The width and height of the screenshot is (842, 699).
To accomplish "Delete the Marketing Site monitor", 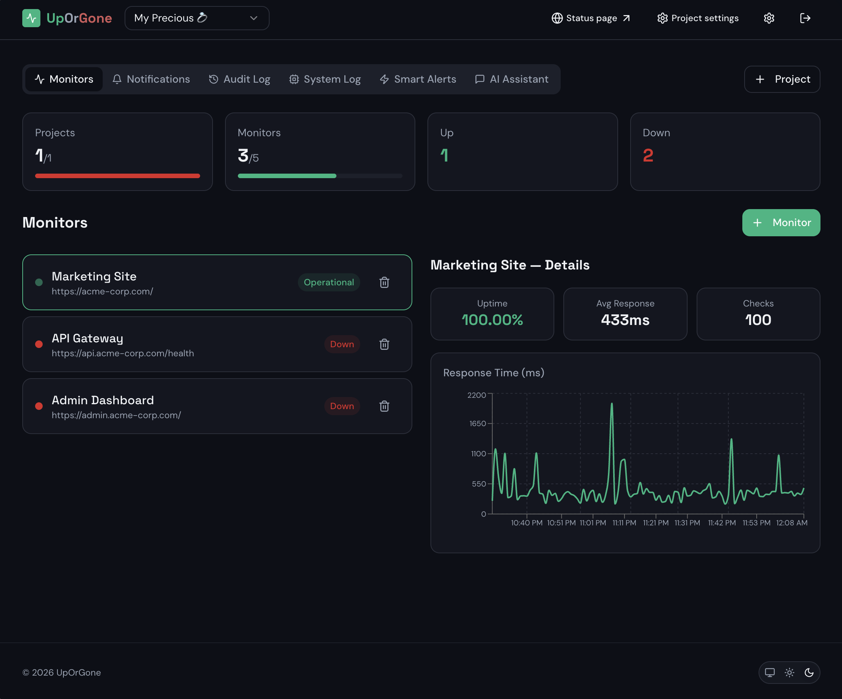I will click(x=384, y=282).
